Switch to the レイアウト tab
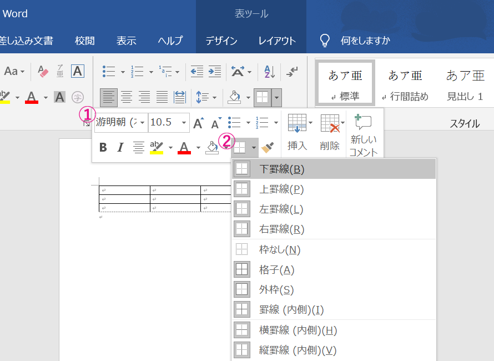Image resolution: width=494 pixels, height=361 pixels. 277,41
